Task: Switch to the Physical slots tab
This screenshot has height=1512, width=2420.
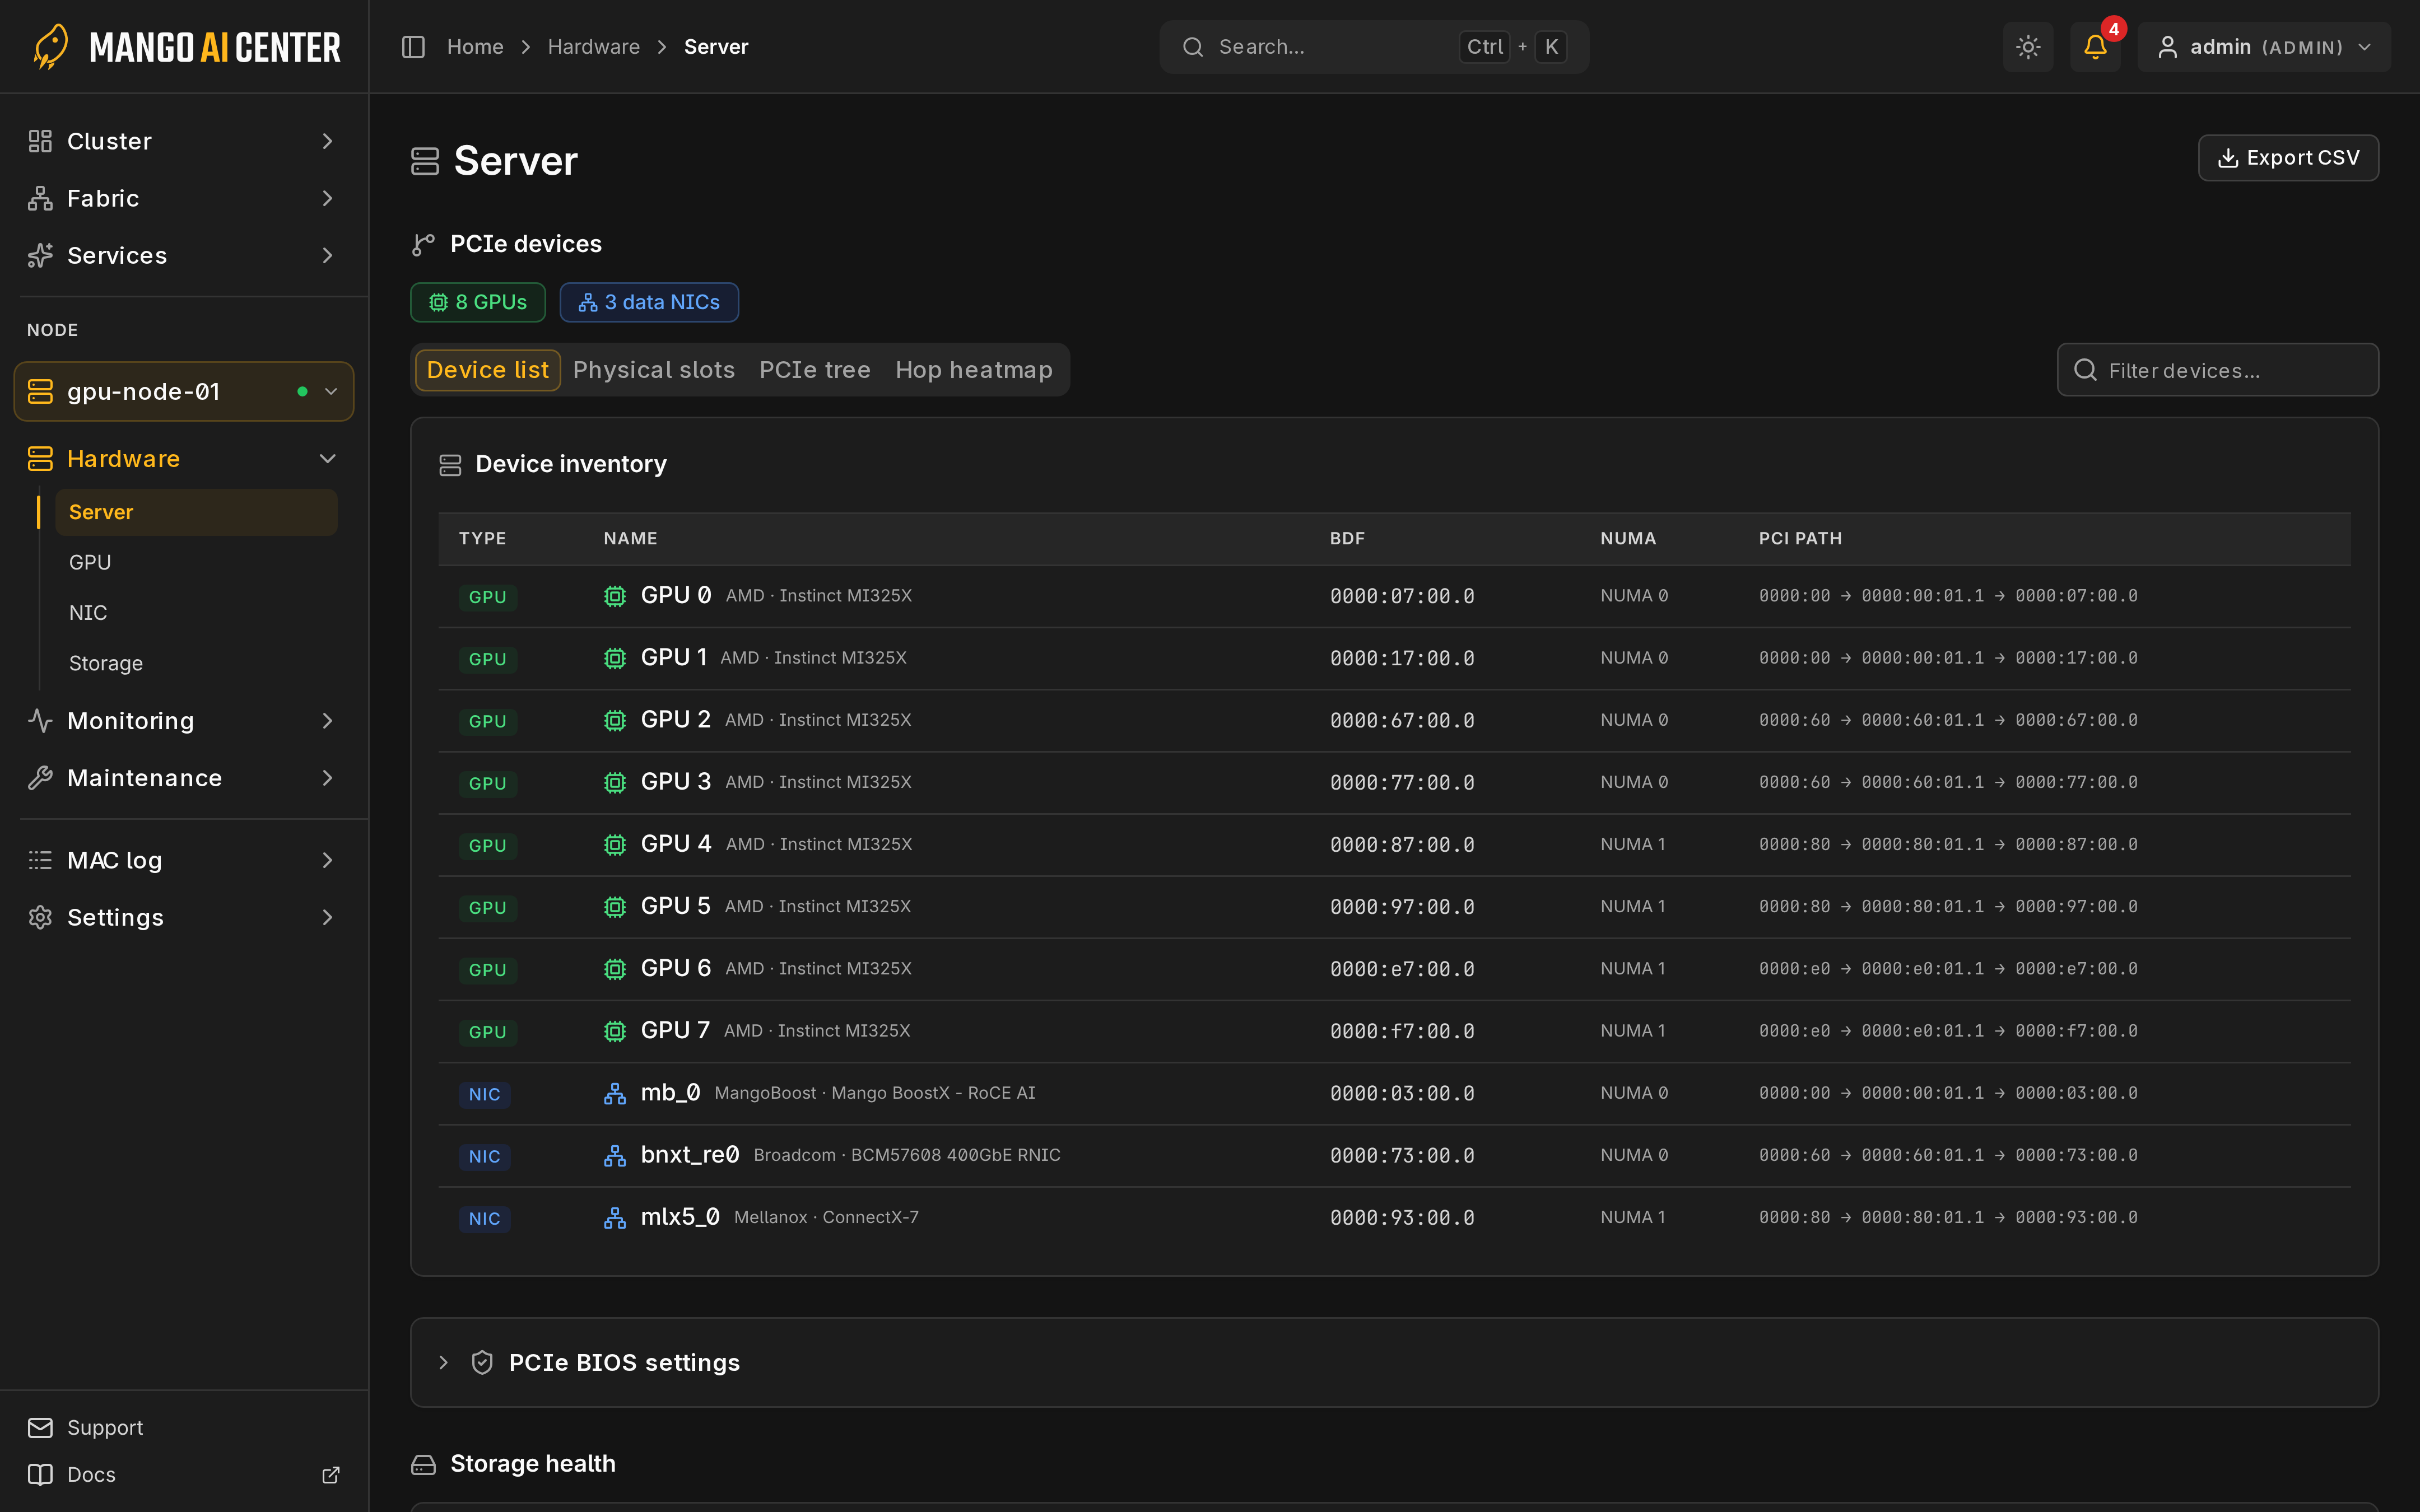Action: [x=654, y=370]
